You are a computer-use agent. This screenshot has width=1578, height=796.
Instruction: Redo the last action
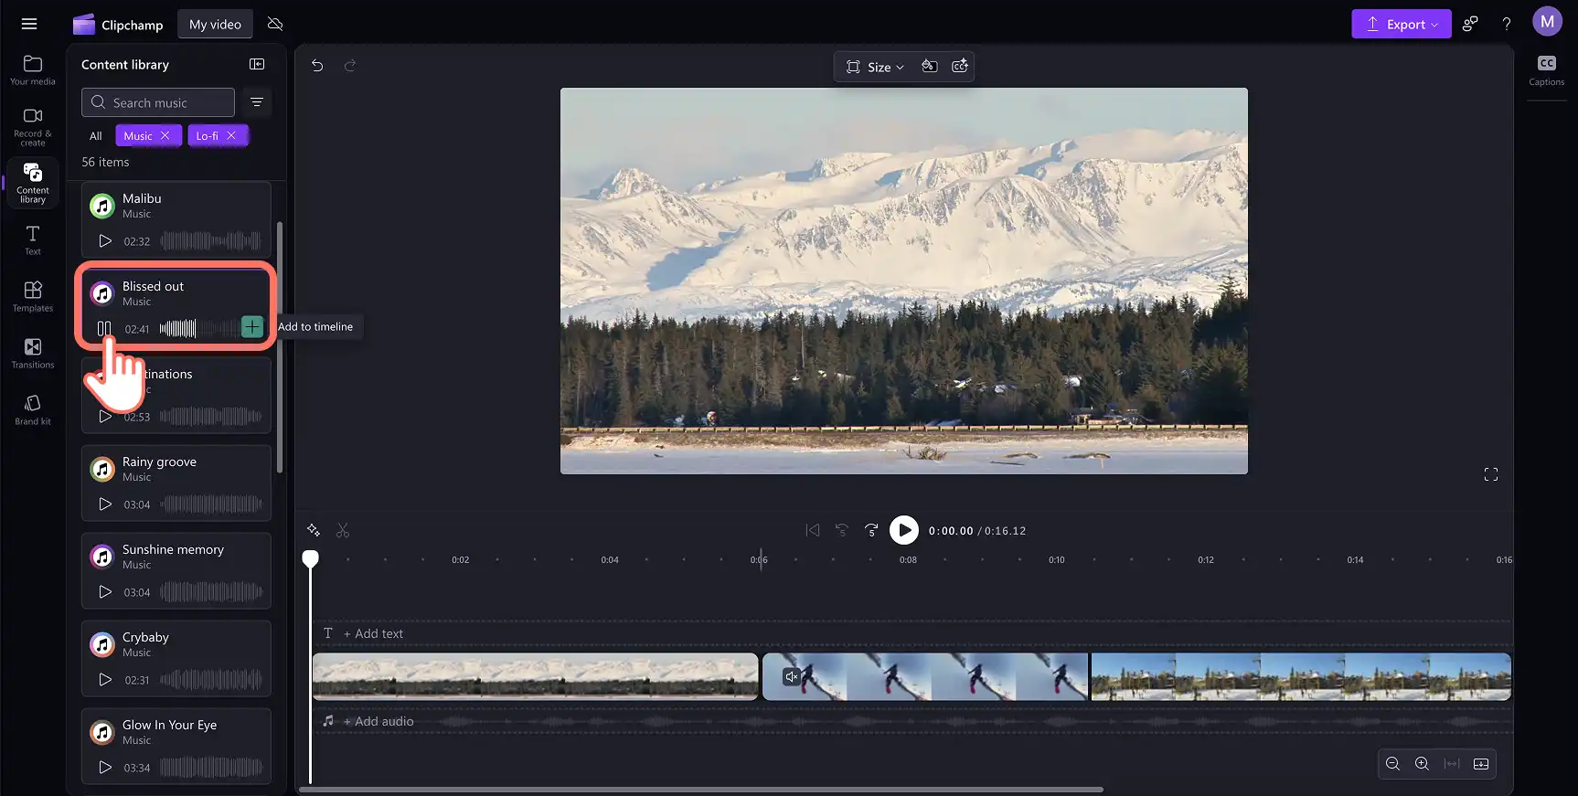coord(349,66)
